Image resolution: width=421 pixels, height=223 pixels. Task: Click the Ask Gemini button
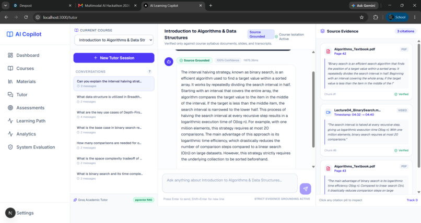[364, 5]
